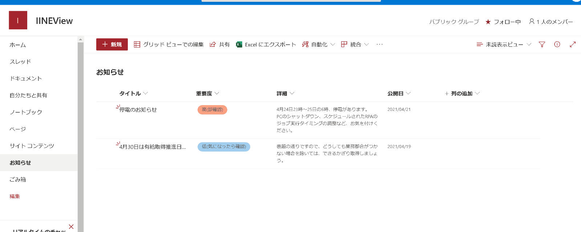581x232 pixels.
Task: Go to ホーム in left navigation
Action: click(18, 45)
